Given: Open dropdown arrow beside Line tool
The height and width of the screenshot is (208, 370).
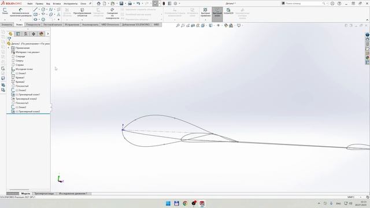Looking at the screenshot, I should click(39, 9).
